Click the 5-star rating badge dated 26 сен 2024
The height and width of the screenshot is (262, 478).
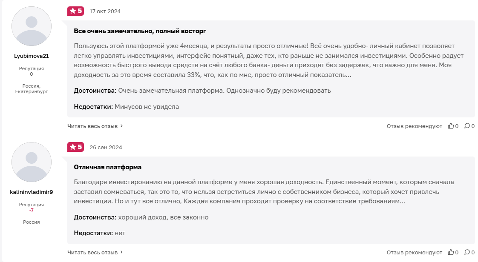(75, 147)
